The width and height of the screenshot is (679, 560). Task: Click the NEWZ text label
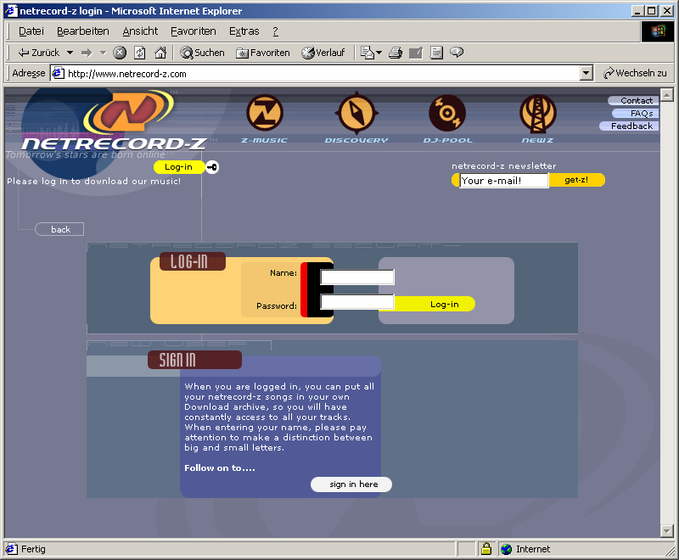pos(537,140)
